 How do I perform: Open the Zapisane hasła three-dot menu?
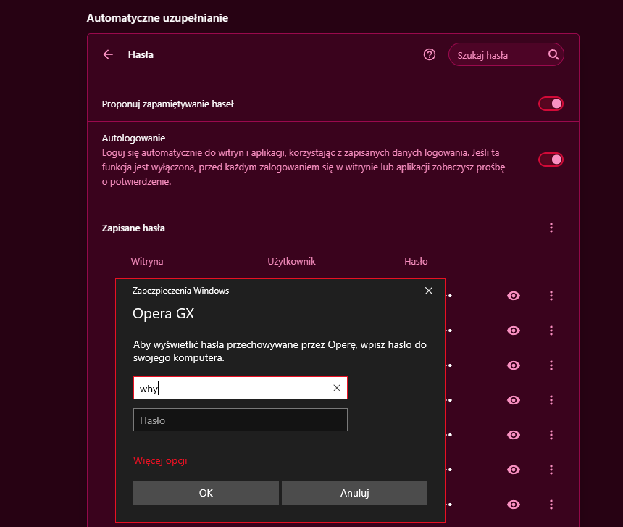pyautogui.click(x=551, y=228)
